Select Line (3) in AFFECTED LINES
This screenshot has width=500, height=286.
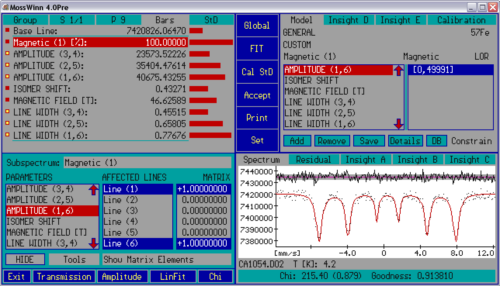tap(137, 211)
